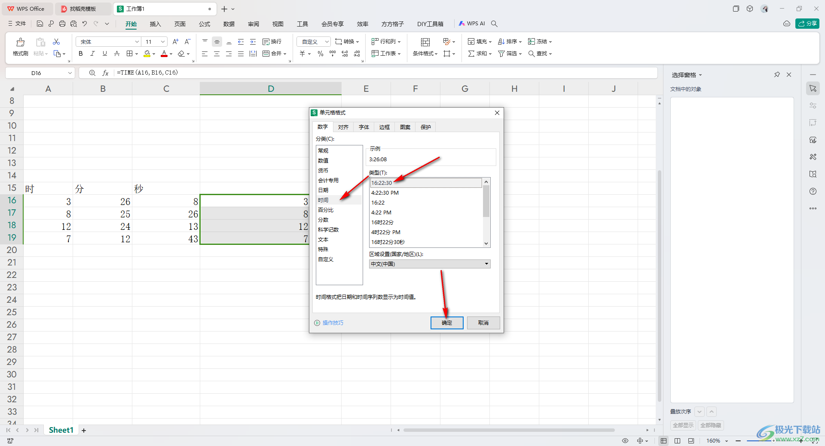Open the fill color swatch
The image size is (825, 446).
pyautogui.click(x=147, y=54)
